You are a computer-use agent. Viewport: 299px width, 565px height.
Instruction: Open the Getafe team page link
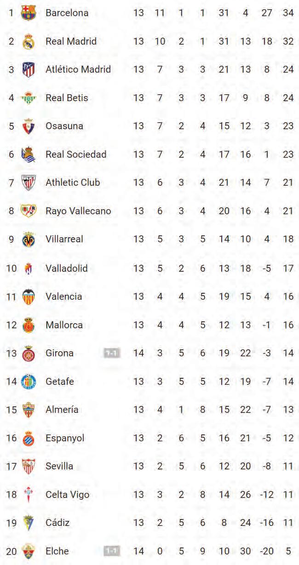(59, 382)
